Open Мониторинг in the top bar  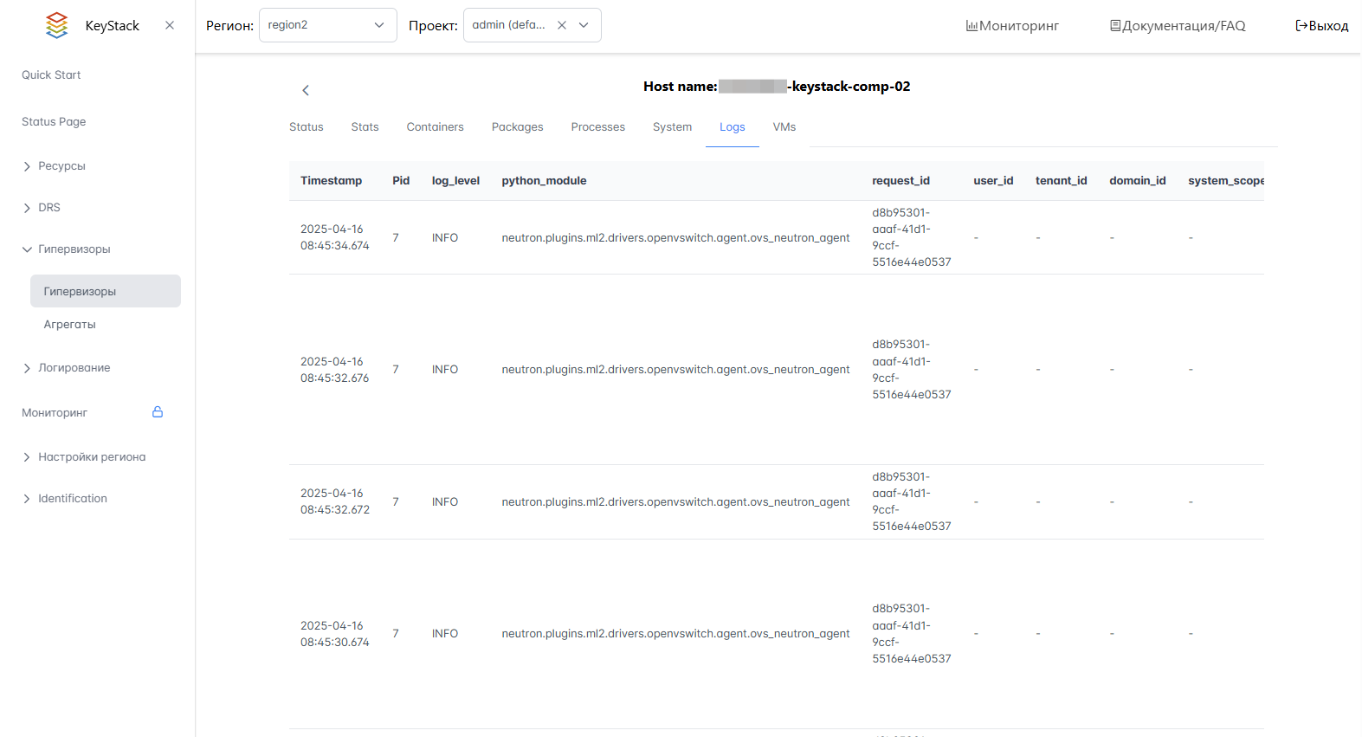pyautogui.click(x=1012, y=26)
